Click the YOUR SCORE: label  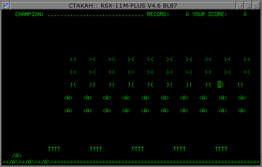(x=209, y=14)
